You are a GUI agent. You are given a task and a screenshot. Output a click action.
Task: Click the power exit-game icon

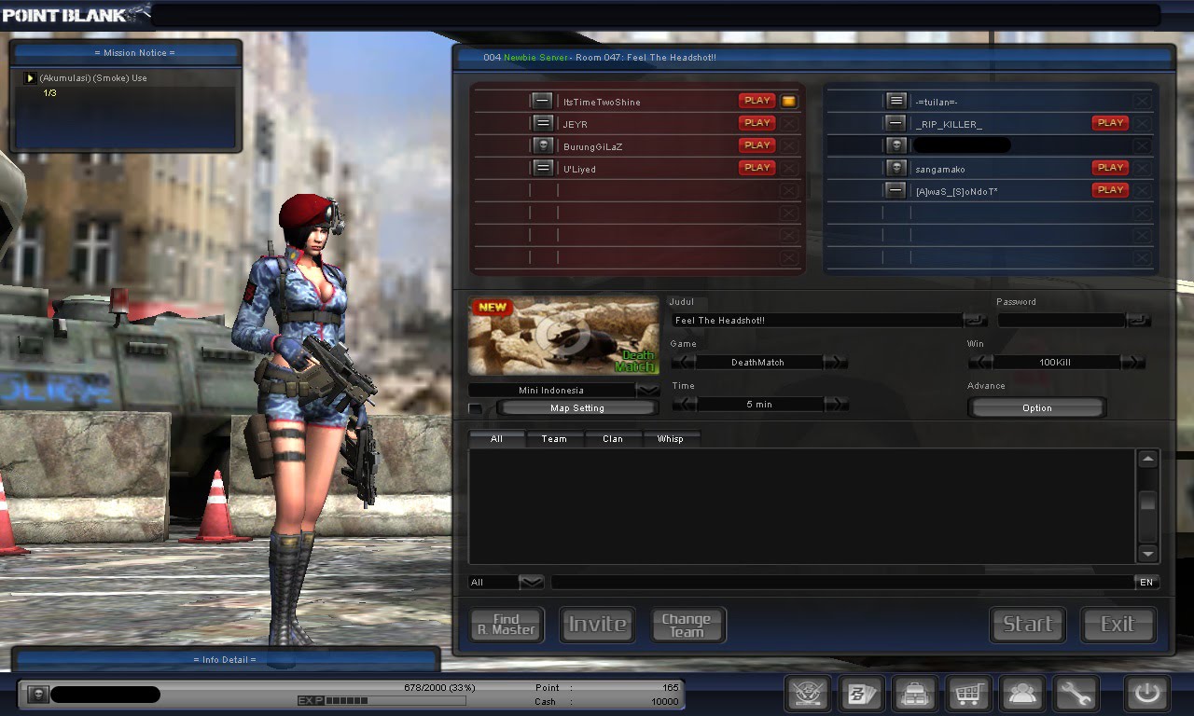pos(1146,695)
